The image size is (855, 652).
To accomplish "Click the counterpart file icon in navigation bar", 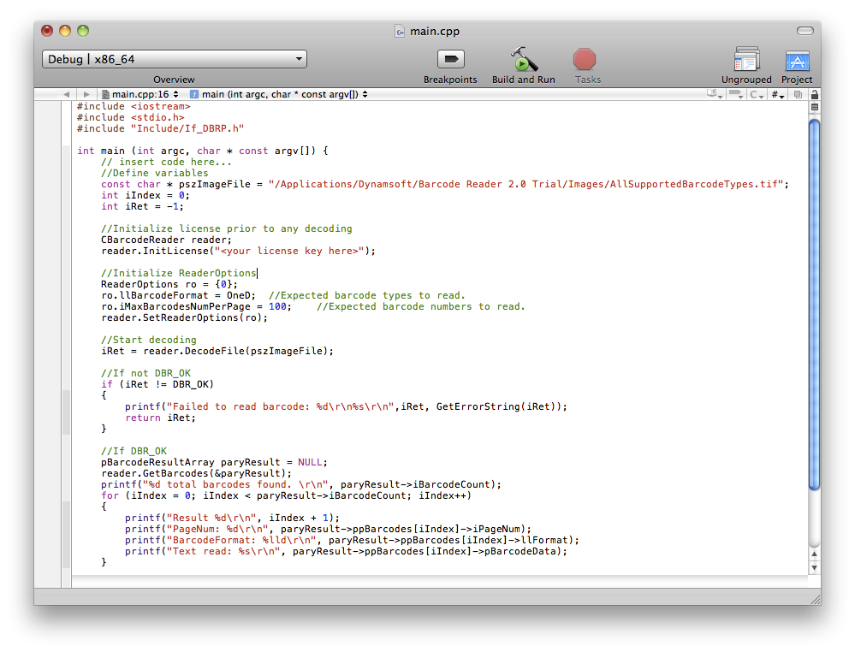I will 798,94.
